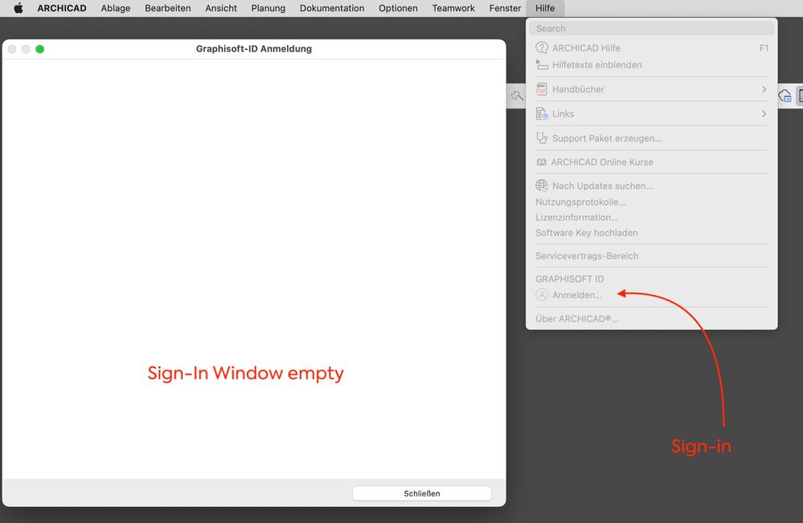Open the Teamwork menu
The height and width of the screenshot is (523, 803).
click(x=453, y=8)
